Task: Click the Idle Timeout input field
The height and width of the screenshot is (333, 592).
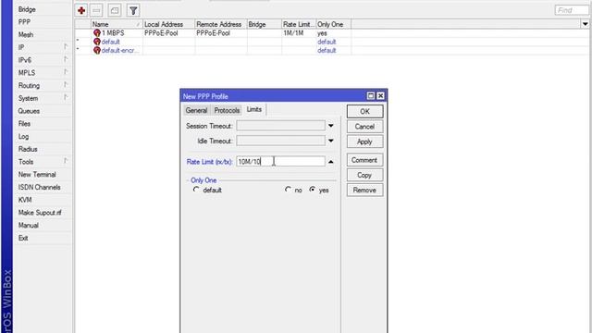Action: pyautogui.click(x=280, y=141)
